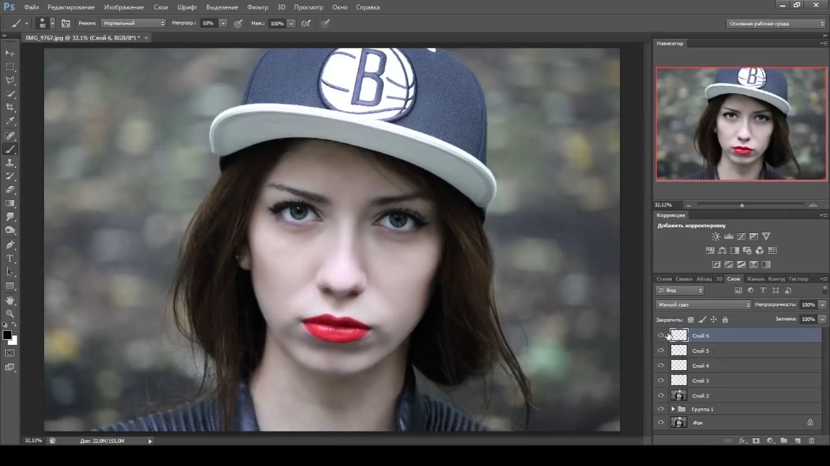This screenshot has height=466, width=830.
Task: Select the Rectangular Marquee tool
Action: 10,67
